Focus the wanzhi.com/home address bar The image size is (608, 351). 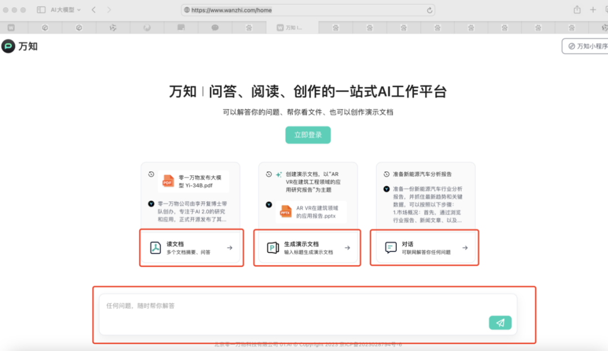click(308, 10)
